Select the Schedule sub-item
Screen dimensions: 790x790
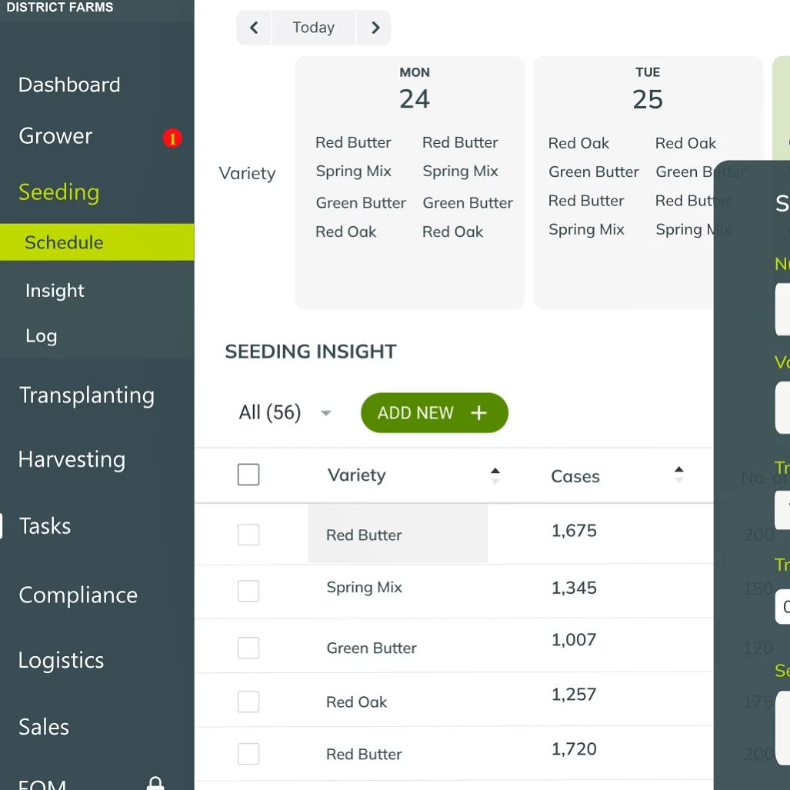[97, 242]
